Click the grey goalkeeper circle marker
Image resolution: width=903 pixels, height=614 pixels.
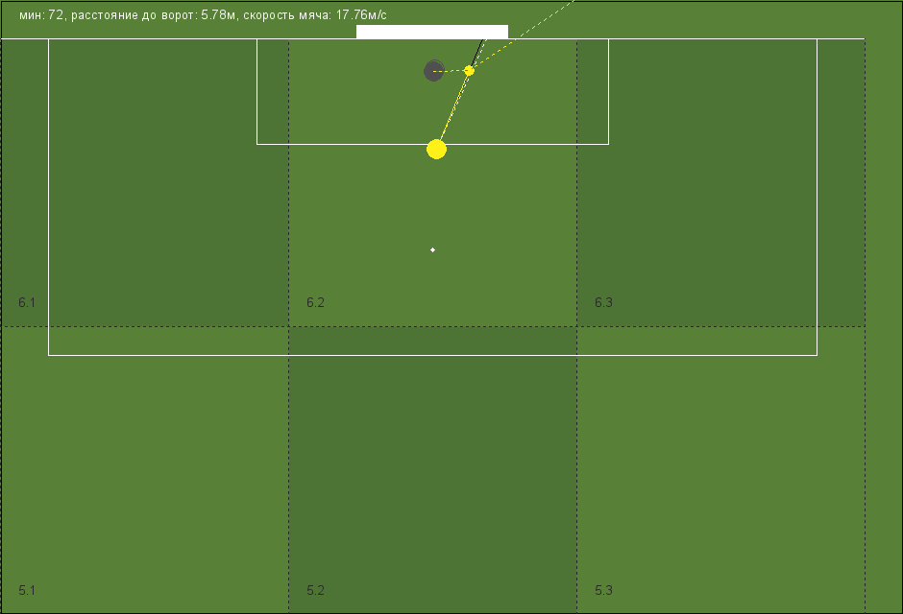pyautogui.click(x=433, y=71)
